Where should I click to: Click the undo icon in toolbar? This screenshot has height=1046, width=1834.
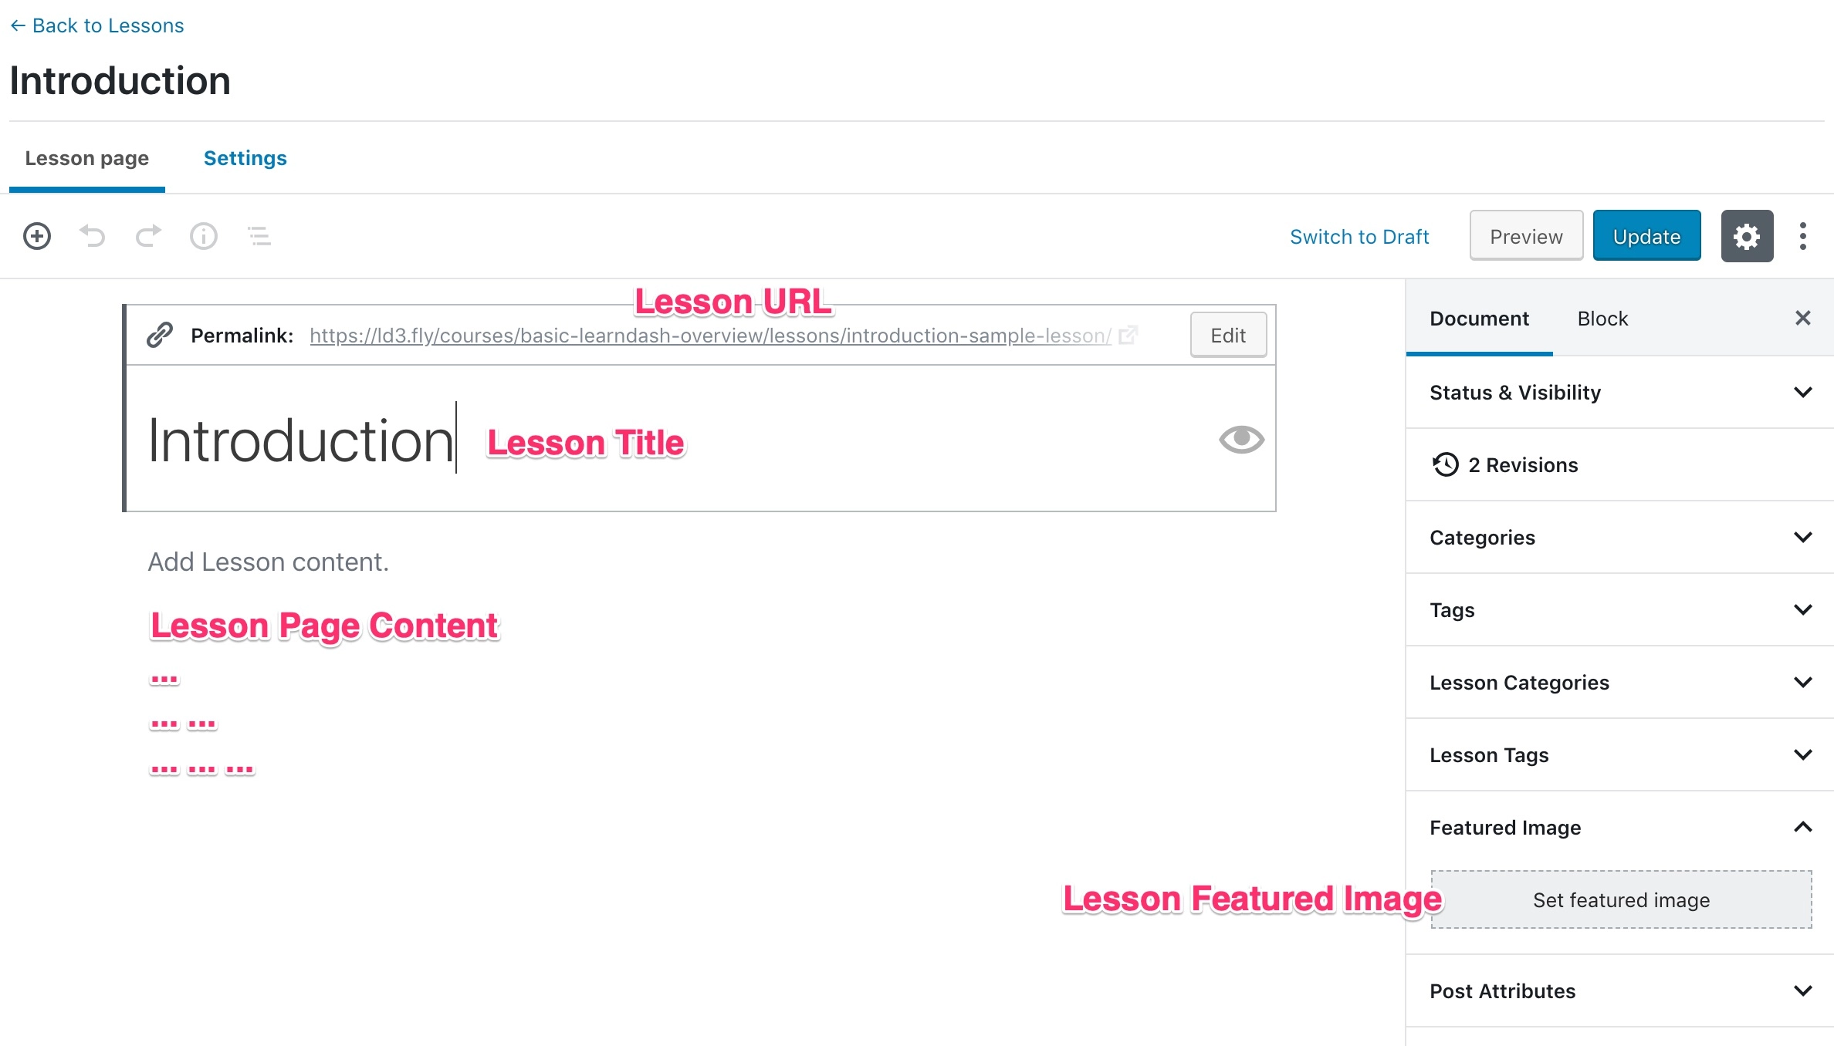point(93,235)
